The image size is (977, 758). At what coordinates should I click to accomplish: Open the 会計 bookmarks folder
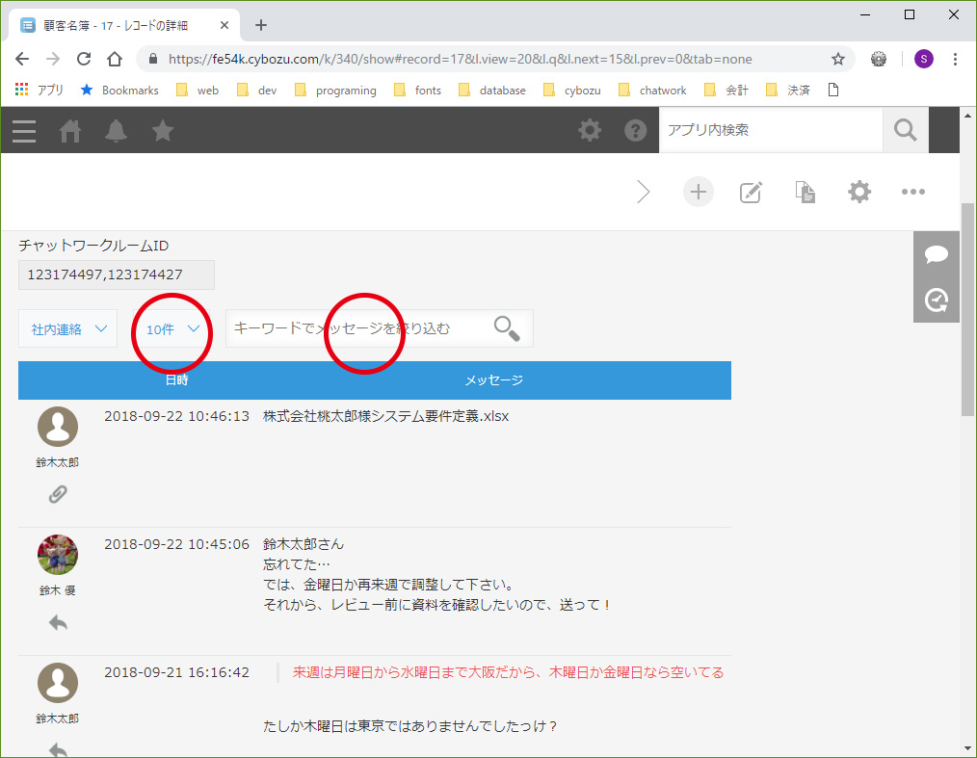pos(726,91)
